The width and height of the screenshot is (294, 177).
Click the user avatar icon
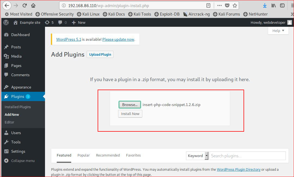coord(290,22)
